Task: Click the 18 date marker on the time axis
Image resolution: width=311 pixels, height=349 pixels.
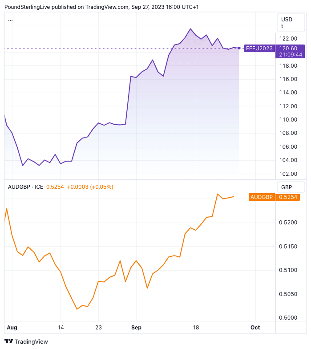Action: [195, 327]
